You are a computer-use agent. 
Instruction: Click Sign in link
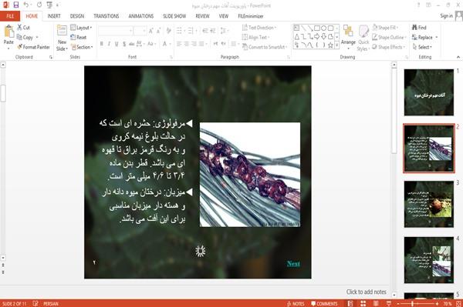tap(446, 16)
